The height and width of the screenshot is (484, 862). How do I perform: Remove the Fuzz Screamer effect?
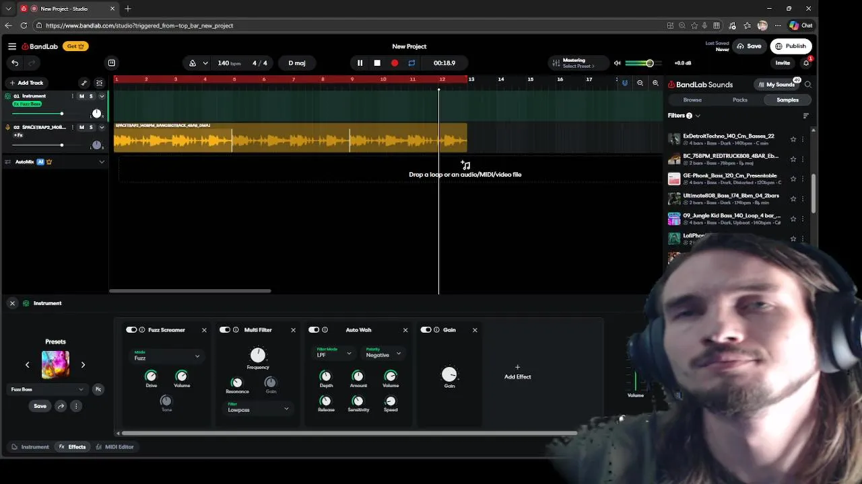(204, 330)
